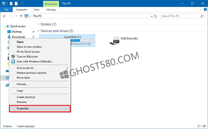Refresh This PC with the refresh button

pos(155,16)
